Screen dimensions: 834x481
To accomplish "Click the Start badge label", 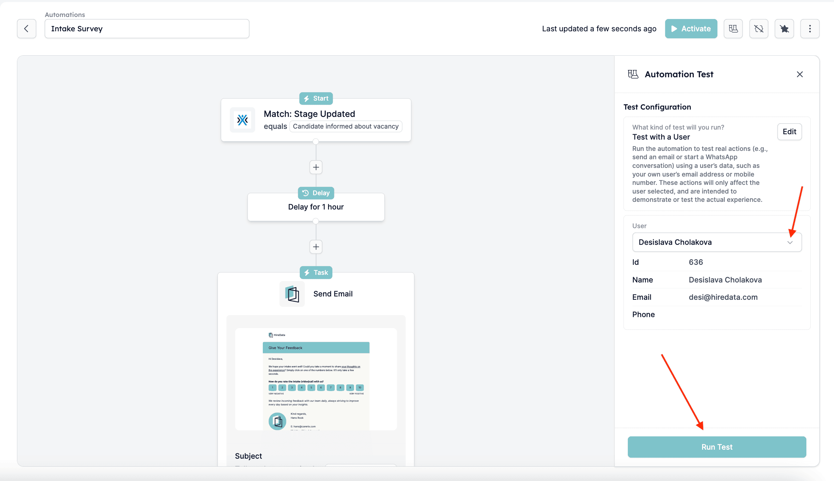I will point(316,98).
